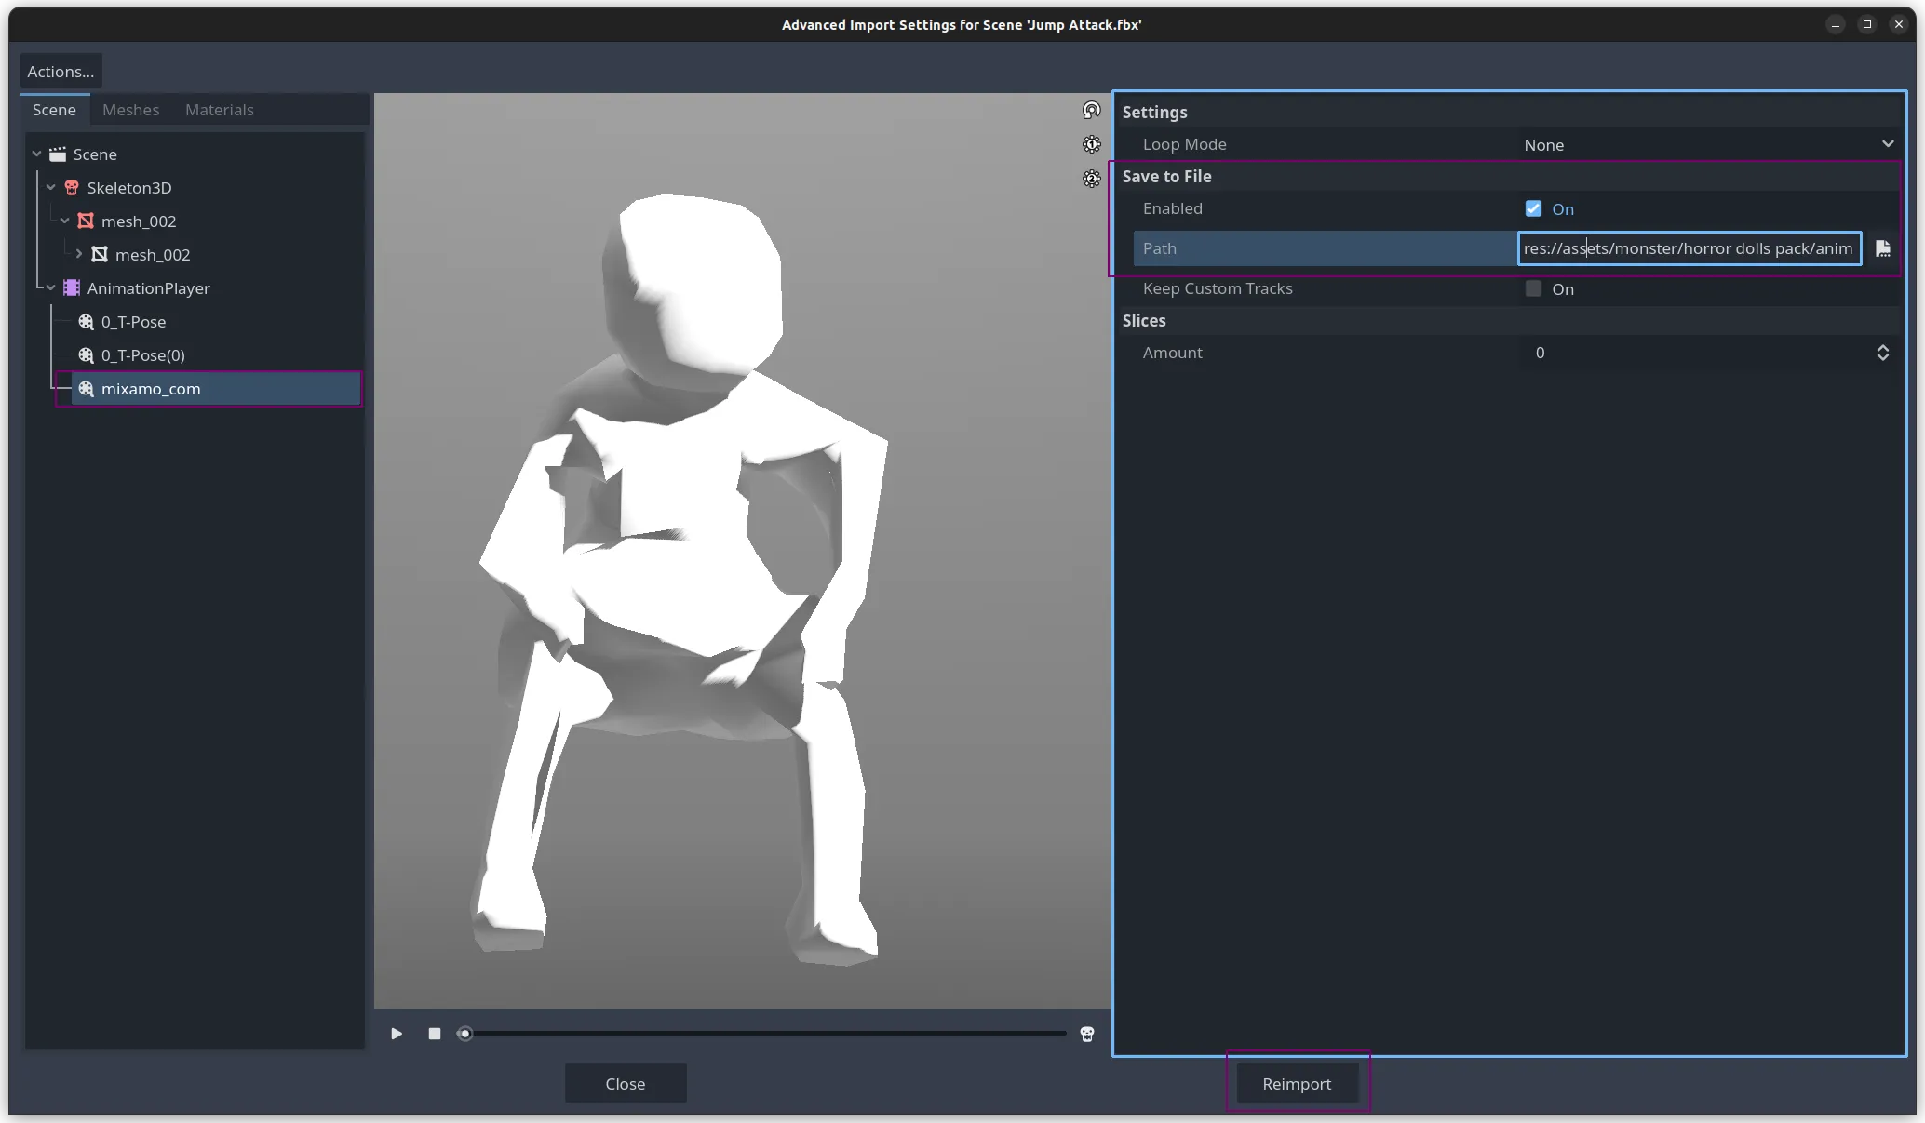The width and height of the screenshot is (1925, 1123).
Task: Click the stop animation button
Action: pos(435,1034)
